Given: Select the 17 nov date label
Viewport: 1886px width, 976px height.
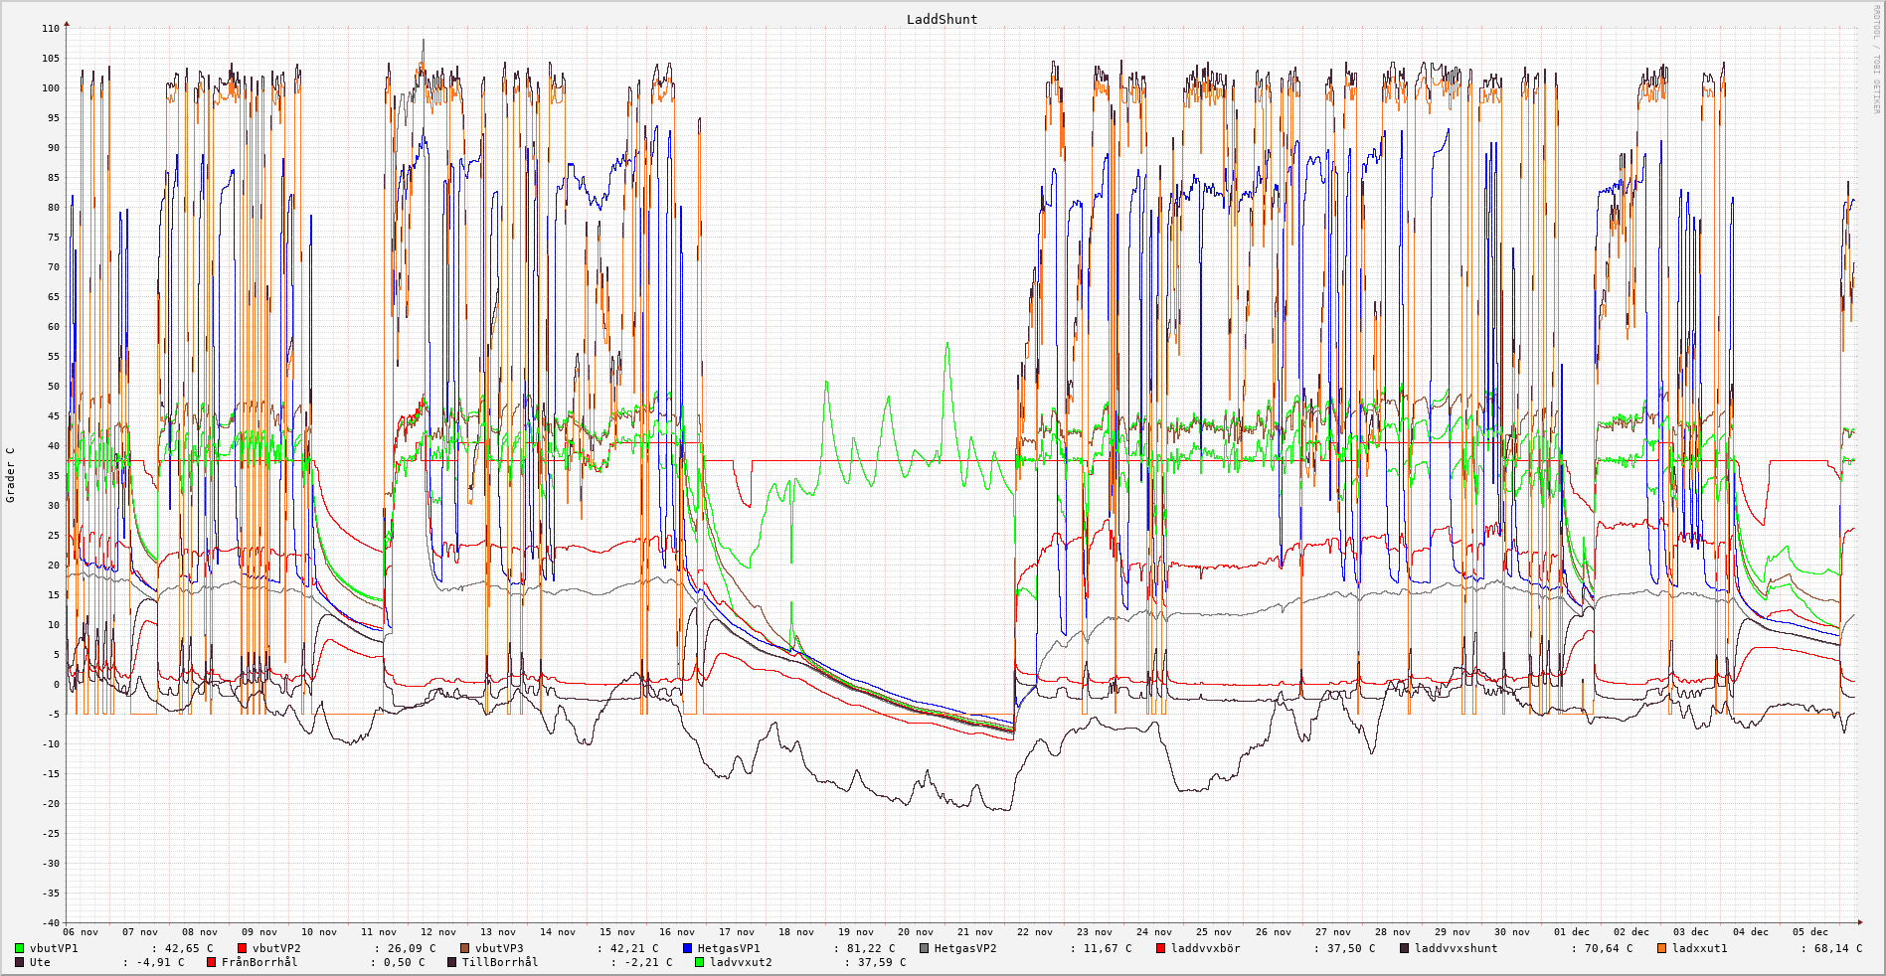Looking at the screenshot, I should (x=737, y=932).
